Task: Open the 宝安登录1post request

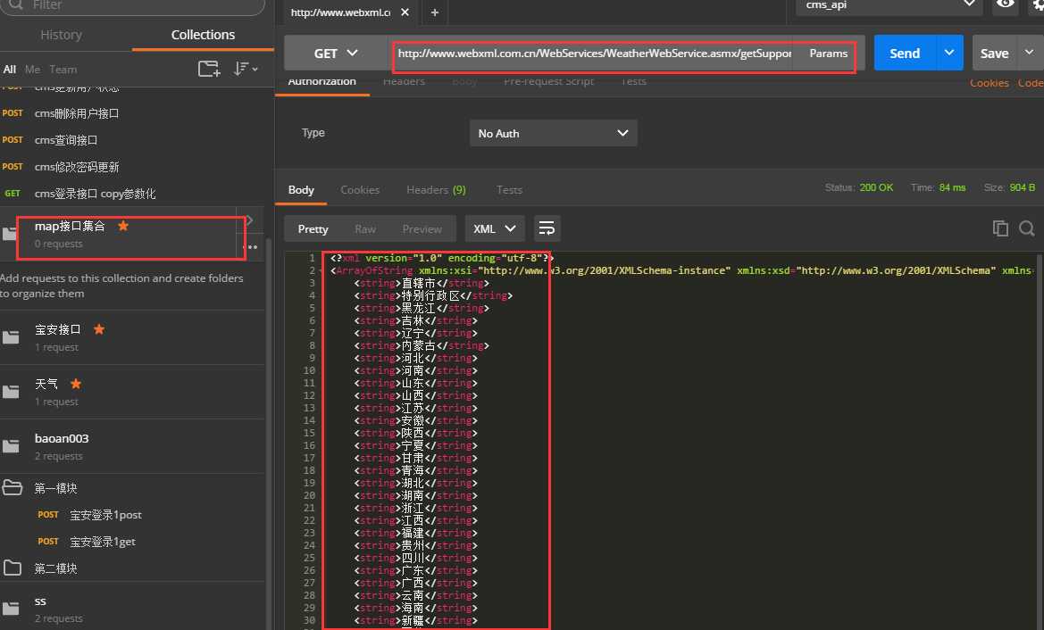Action: click(x=132, y=514)
